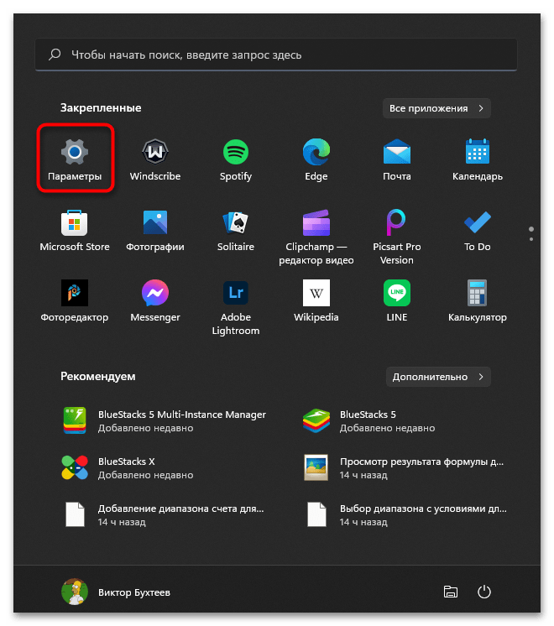The height and width of the screenshot is (626, 554).
Task: Open the Почта mail app
Action: [x=397, y=152]
